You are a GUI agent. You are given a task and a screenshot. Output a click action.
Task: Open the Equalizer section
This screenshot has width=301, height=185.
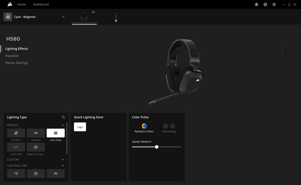point(12,56)
